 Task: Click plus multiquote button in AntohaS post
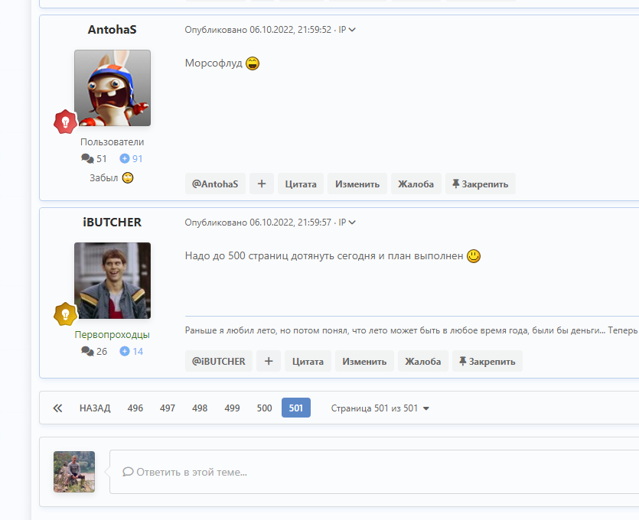pyautogui.click(x=262, y=184)
